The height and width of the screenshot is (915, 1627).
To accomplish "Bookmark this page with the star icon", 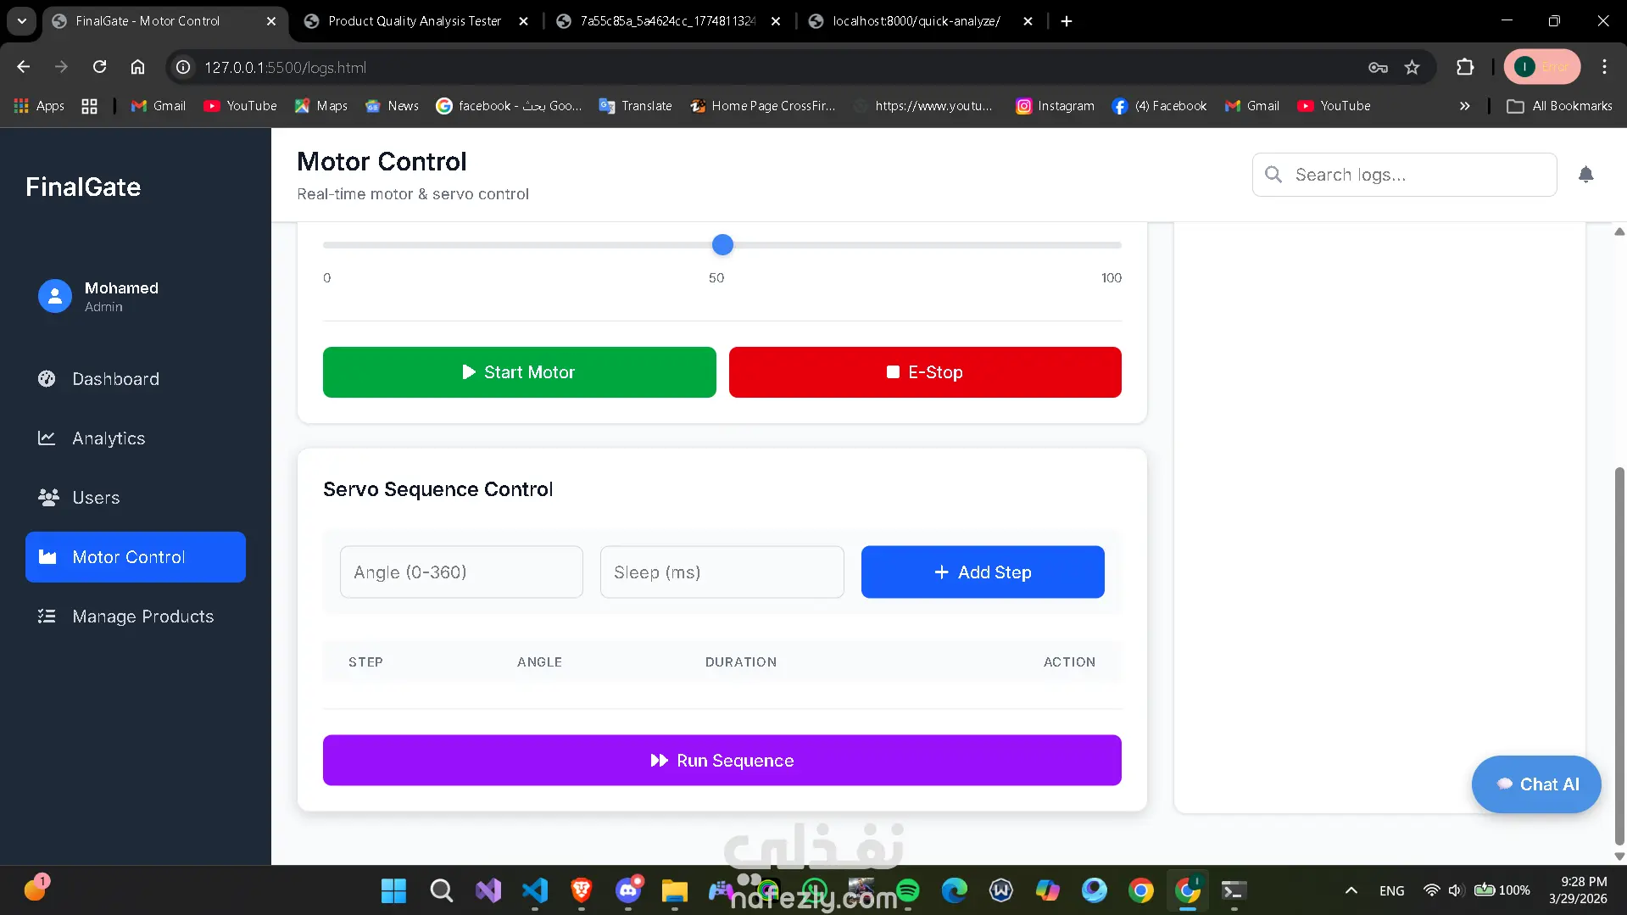I will click(x=1412, y=68).
